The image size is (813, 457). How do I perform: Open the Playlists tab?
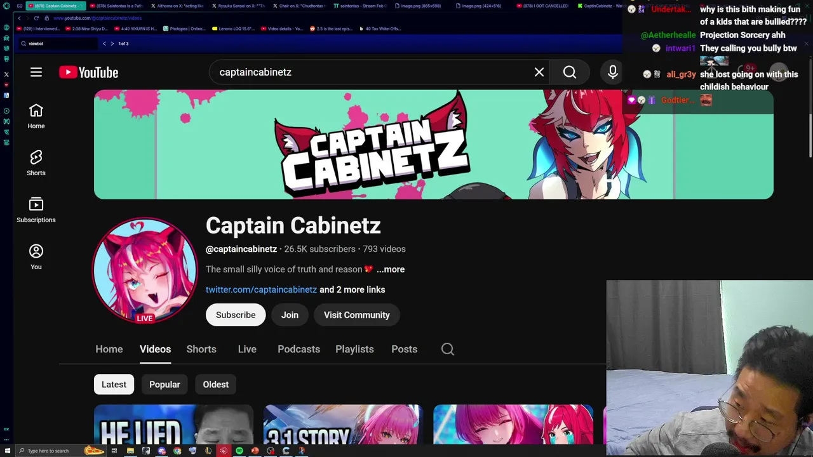tap(354, 349)
